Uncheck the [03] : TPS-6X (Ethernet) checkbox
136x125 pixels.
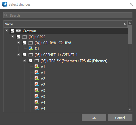(30, 61)
